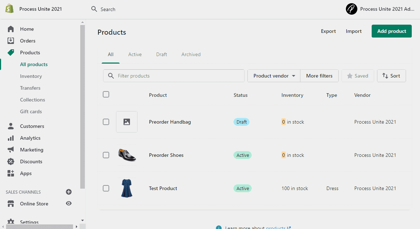Open the Test Product dress thumbnail
Image resolution: width=420 pixels, height=229 pixels.
(x=127, y=188)
